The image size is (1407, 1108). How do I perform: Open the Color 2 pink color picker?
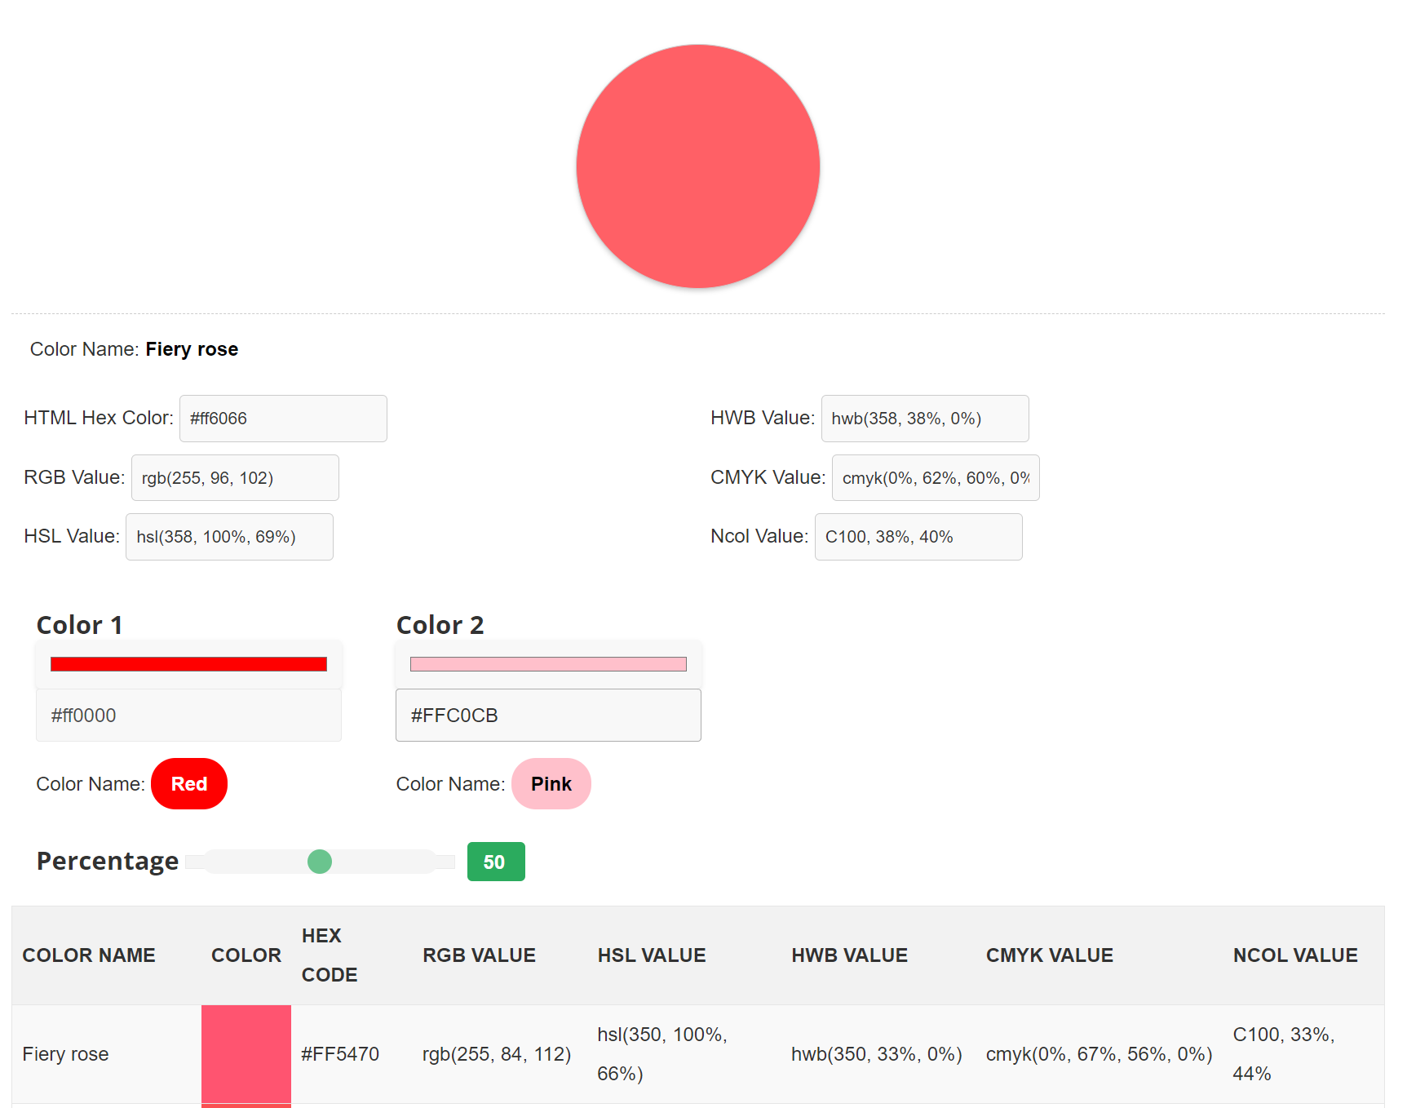[548, 664]
